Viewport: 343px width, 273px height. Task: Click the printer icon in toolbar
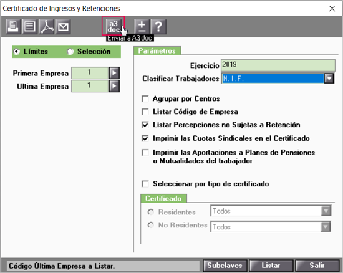pyautogui.click(x=13, y=26)
